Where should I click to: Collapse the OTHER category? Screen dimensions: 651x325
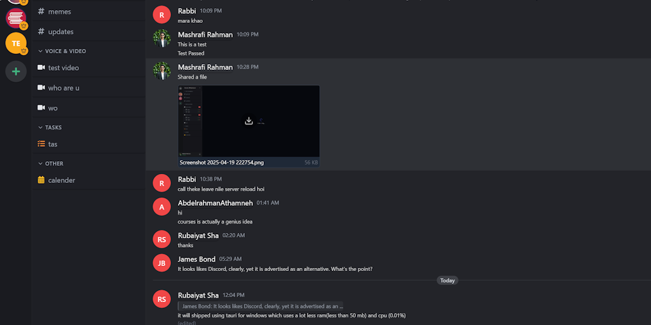tap(51, 163)
